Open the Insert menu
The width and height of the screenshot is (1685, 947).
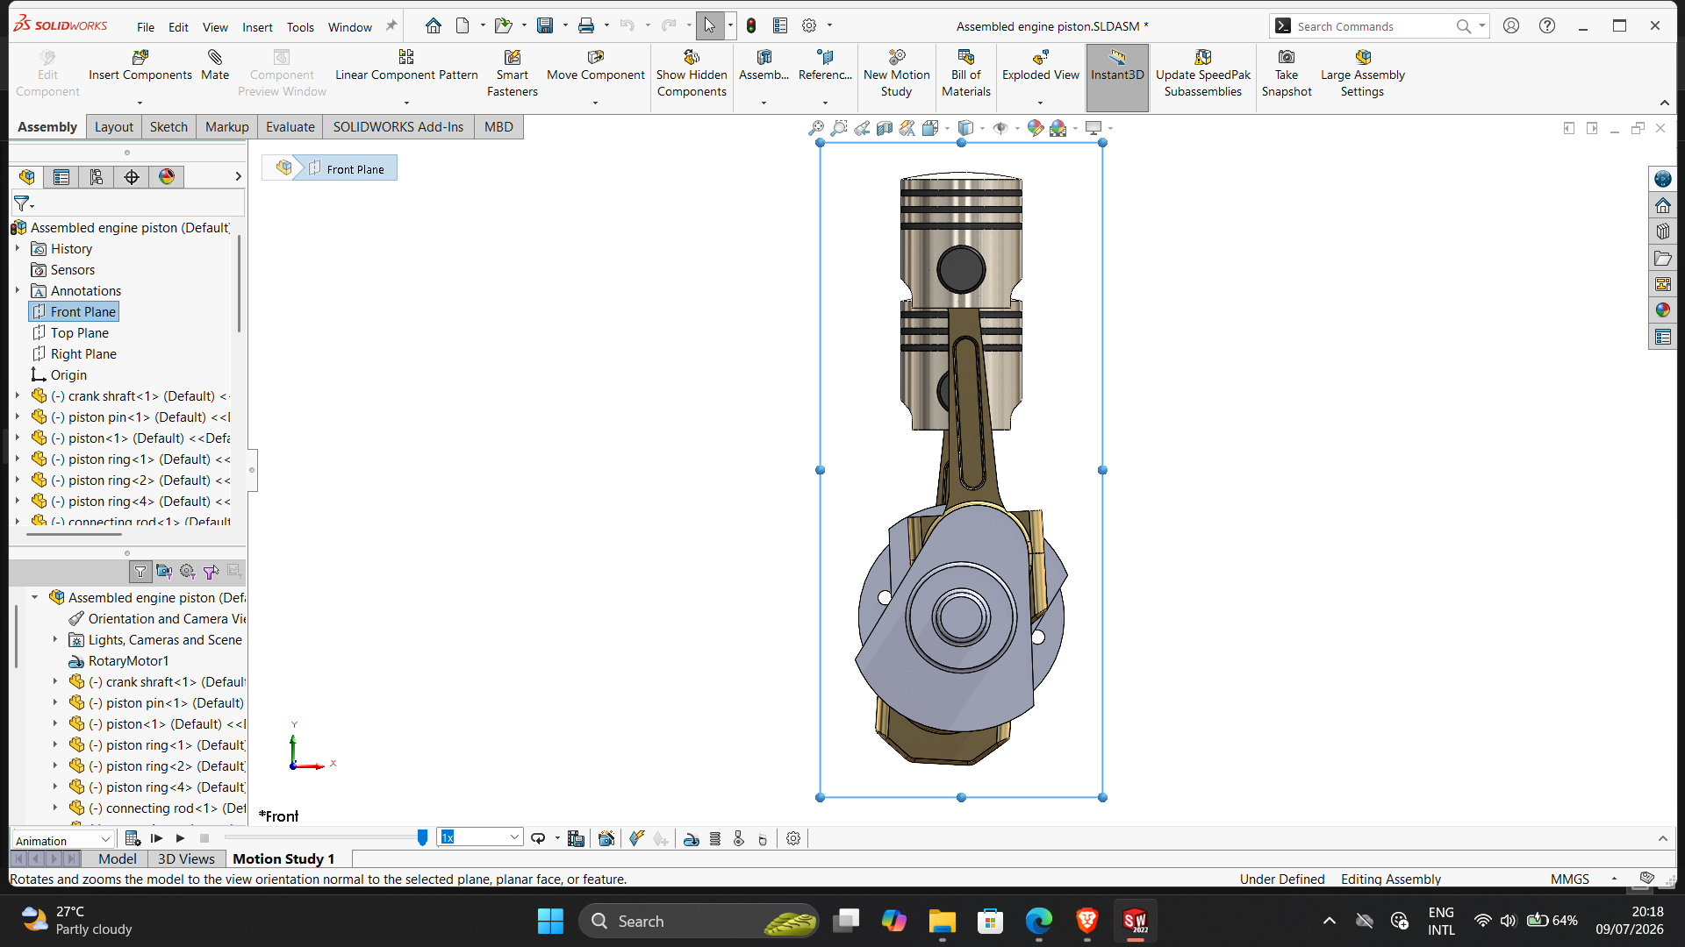pyautogui.click(x=257, y=27)
